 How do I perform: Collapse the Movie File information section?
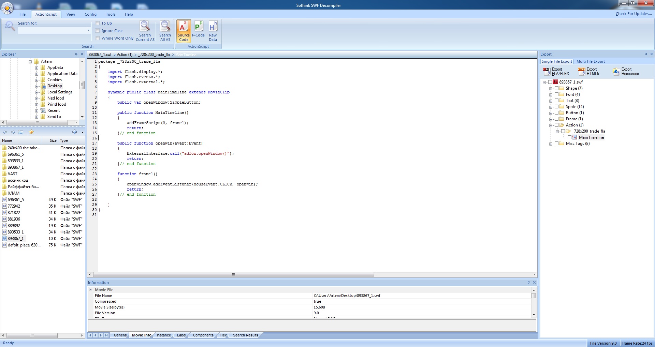pos(91,290)
